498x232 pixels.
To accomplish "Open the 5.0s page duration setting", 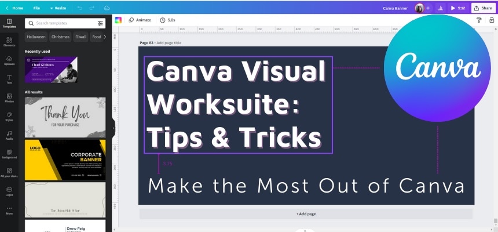I will pos(167,20).
